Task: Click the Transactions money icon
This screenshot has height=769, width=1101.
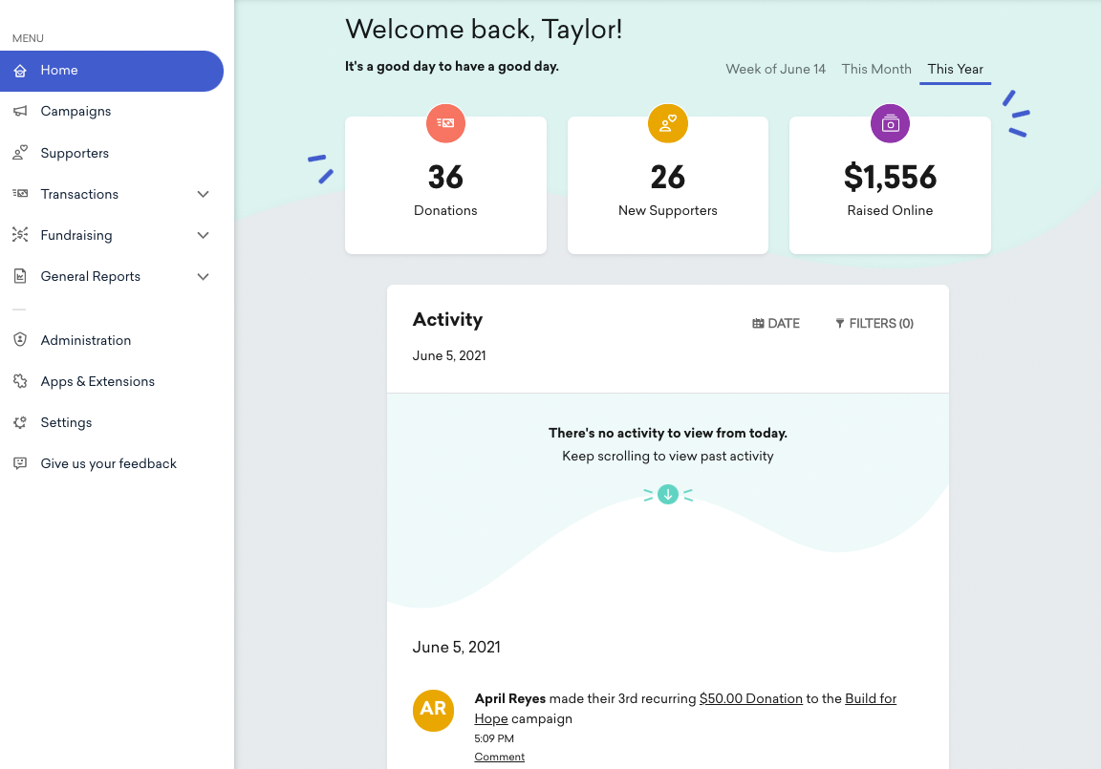Action: click(x=20, y=194)
